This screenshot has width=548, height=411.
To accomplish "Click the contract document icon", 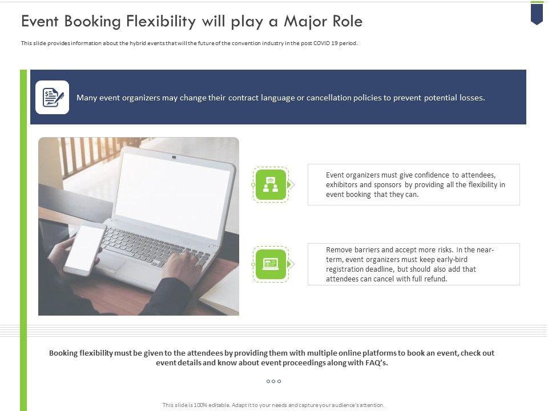I will click(52, 97).
